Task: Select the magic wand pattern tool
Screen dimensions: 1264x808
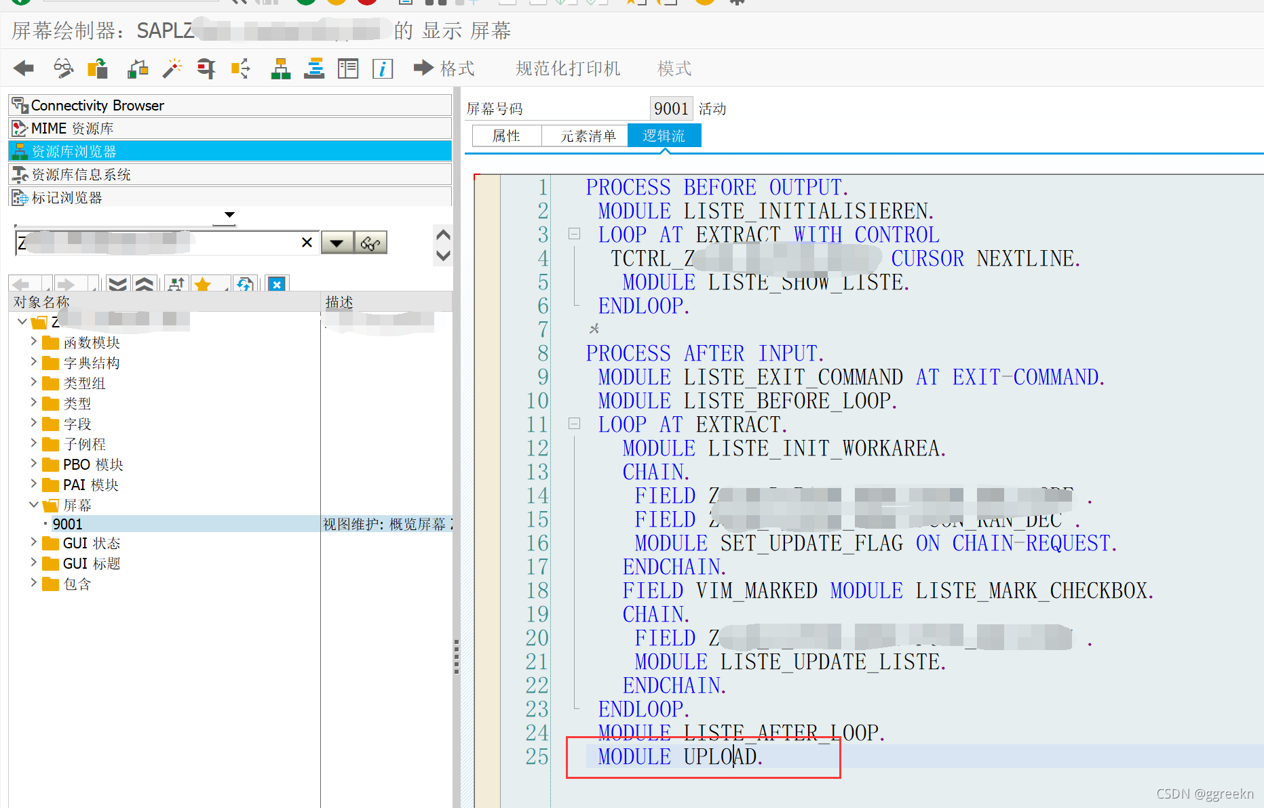Action: [172, 68]
